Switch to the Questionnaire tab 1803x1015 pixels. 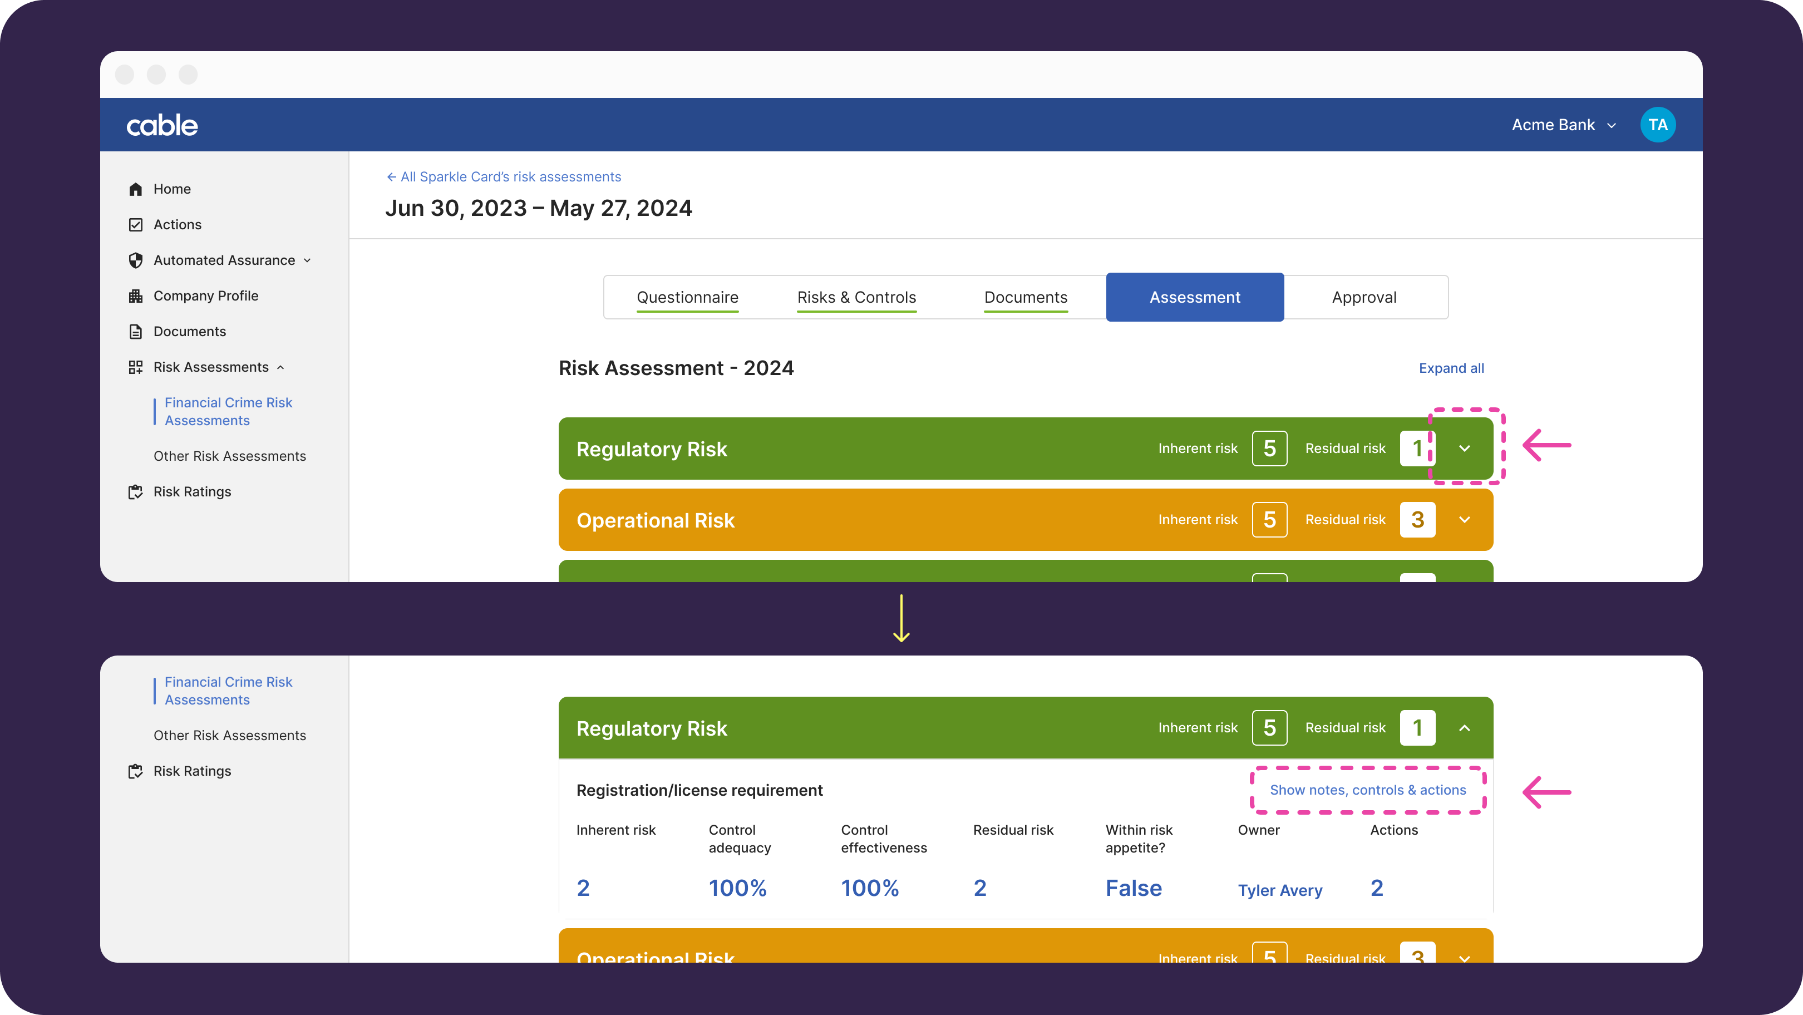[687, 298]
